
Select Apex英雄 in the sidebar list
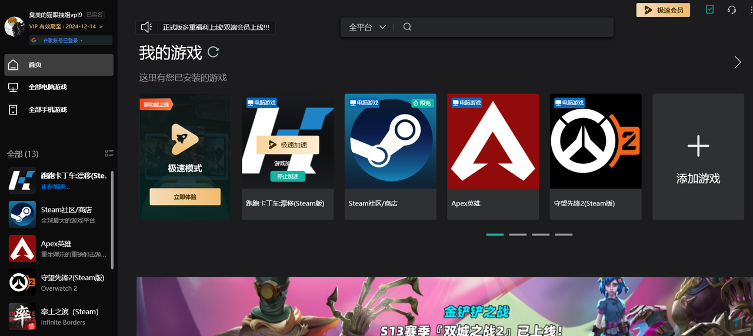(x=58, y=248)
